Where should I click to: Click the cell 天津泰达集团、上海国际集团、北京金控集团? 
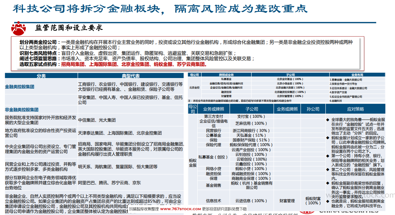click(x=120, y=133)
